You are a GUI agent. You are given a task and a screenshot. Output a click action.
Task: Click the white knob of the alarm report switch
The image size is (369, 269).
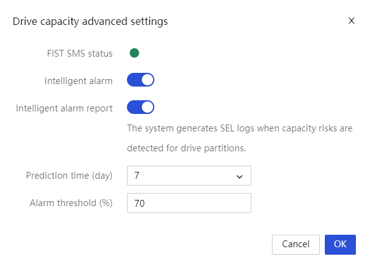click(x=147, y=107)
